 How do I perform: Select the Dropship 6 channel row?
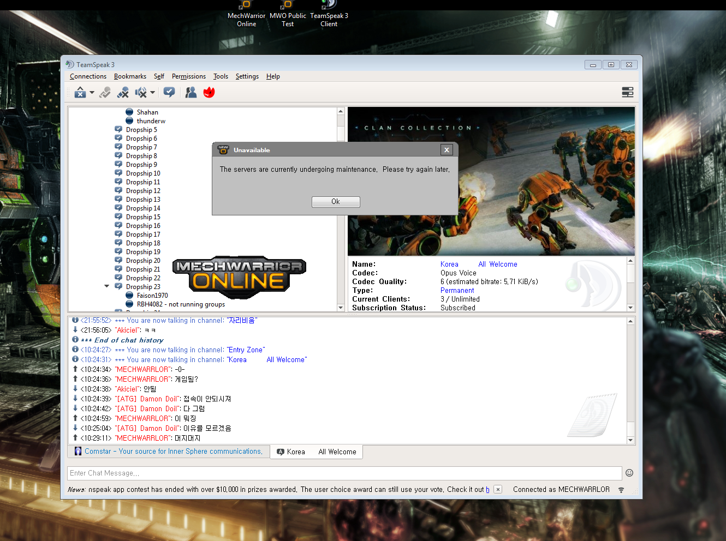141,138
